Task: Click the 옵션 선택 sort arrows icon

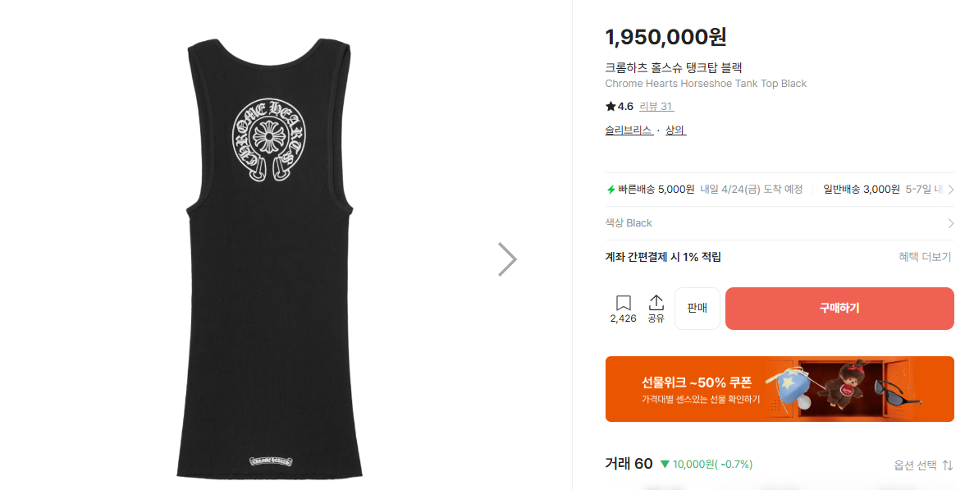Action: 948,465
